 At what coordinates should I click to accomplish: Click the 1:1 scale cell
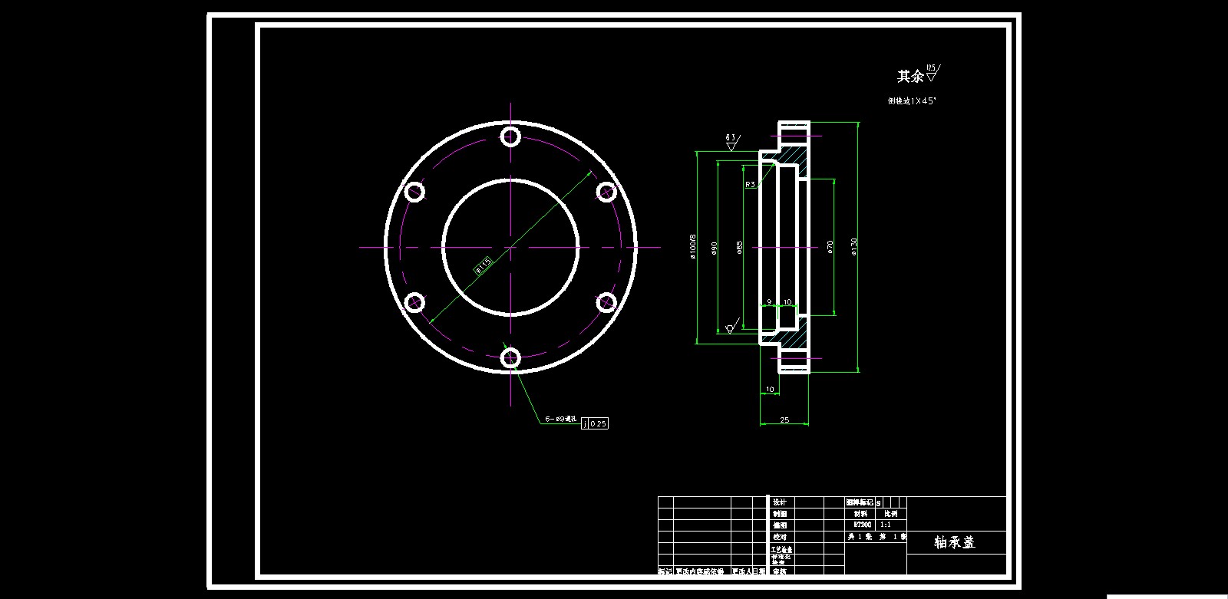point(885,525)
